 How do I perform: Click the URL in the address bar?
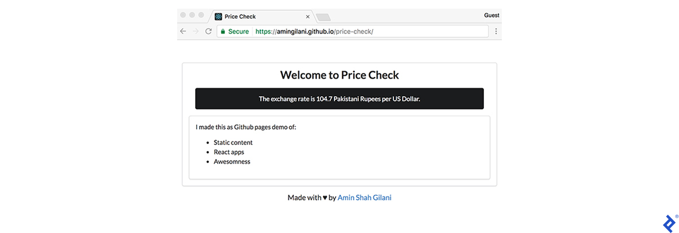(x=314, y=31)
